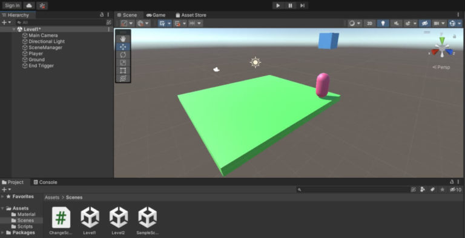Select the Hand view tool
The height and width of the screenshot is (238, 465).
(123, 39)
